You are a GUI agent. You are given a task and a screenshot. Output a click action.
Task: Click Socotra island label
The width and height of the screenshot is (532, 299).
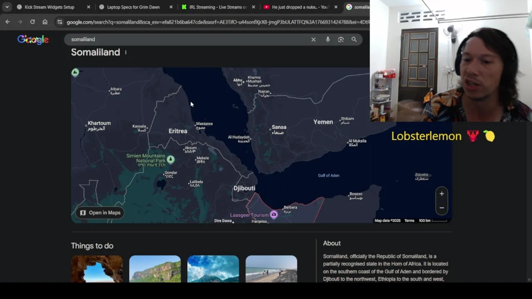tap(421, 176)
